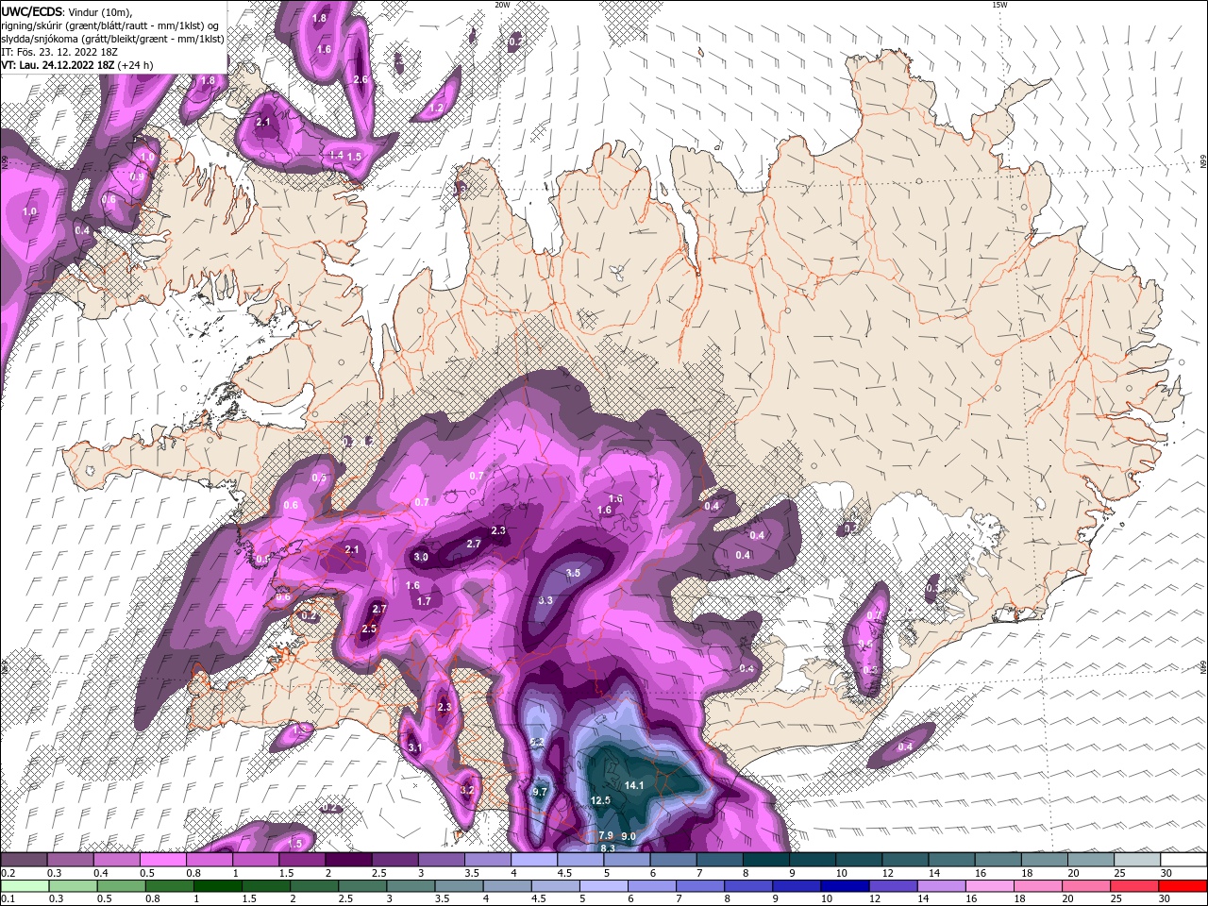Pick the 30 white swatch in upper scale
Image resolution: width=1208 pixels, height=906 pixels.
[x=1183, y=860]
